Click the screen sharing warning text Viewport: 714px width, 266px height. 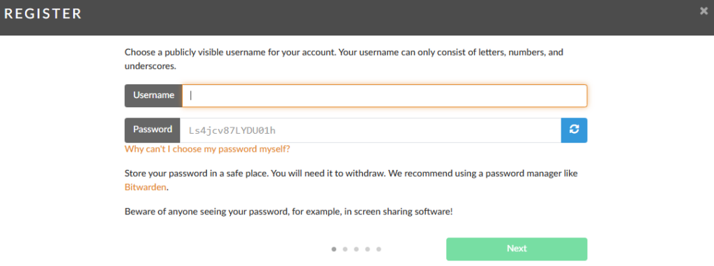click(288, 212)
